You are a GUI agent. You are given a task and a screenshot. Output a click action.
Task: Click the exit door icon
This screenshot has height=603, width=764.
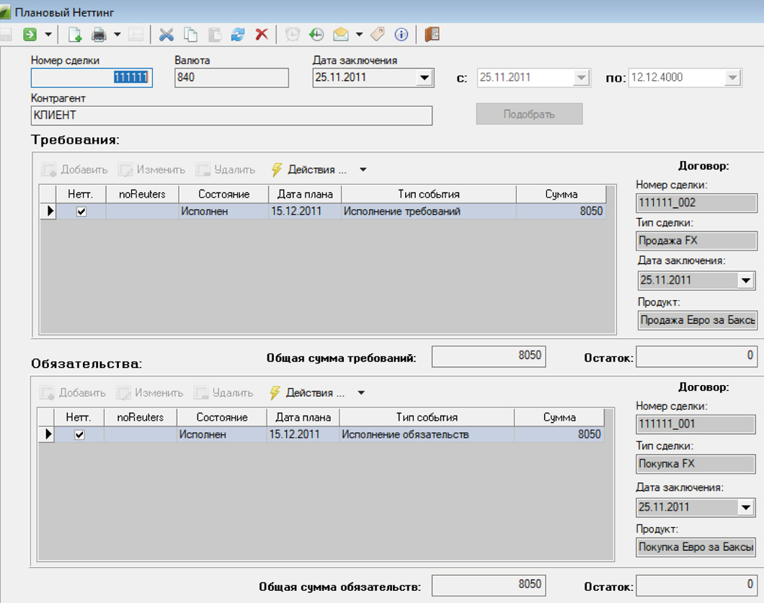pos(432,34)
